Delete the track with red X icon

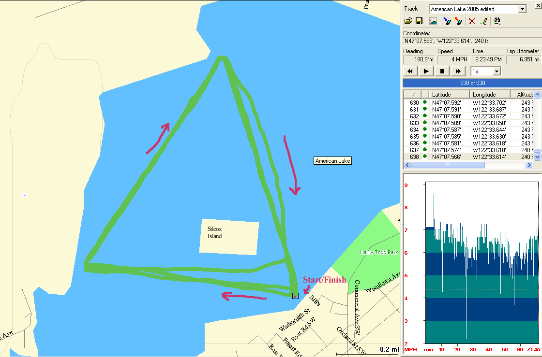472,21
